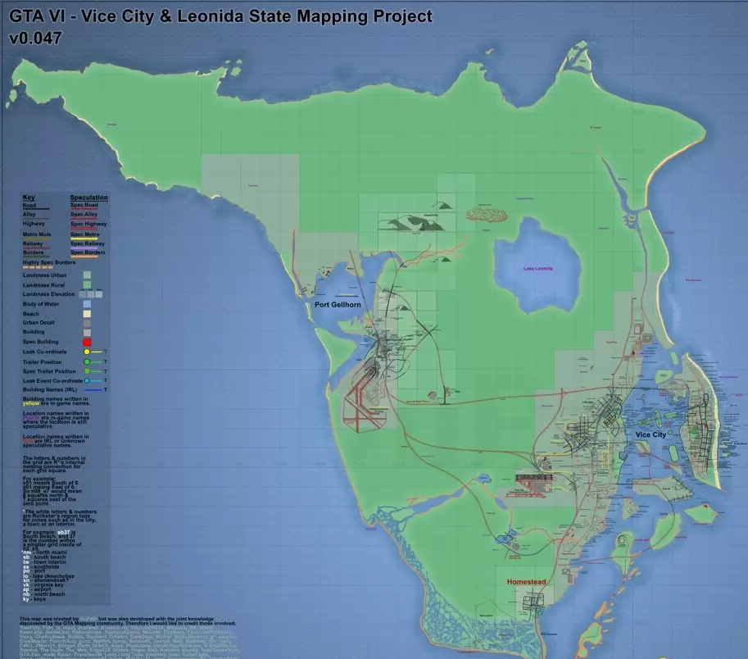Click the green Trailer Position marker icon

[87, 361]
